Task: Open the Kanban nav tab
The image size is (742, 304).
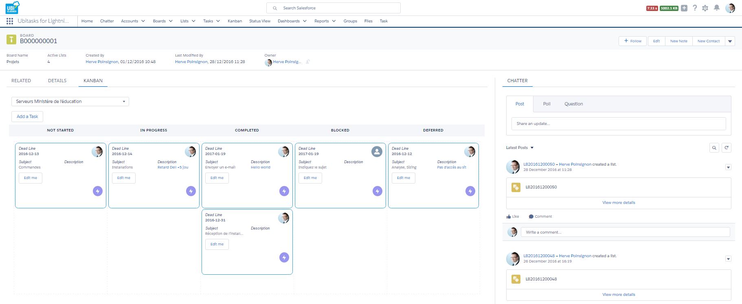Action: (x=235, y=21)
